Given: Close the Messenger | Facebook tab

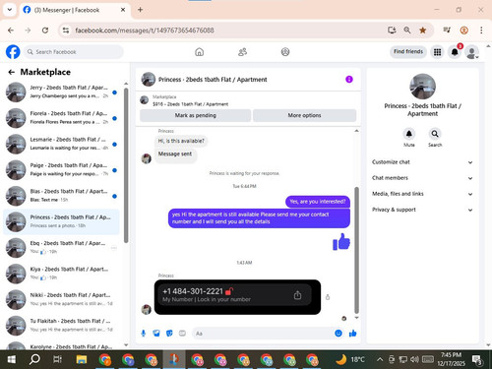Looking at the screenshot, I should (x=123, y=10).
